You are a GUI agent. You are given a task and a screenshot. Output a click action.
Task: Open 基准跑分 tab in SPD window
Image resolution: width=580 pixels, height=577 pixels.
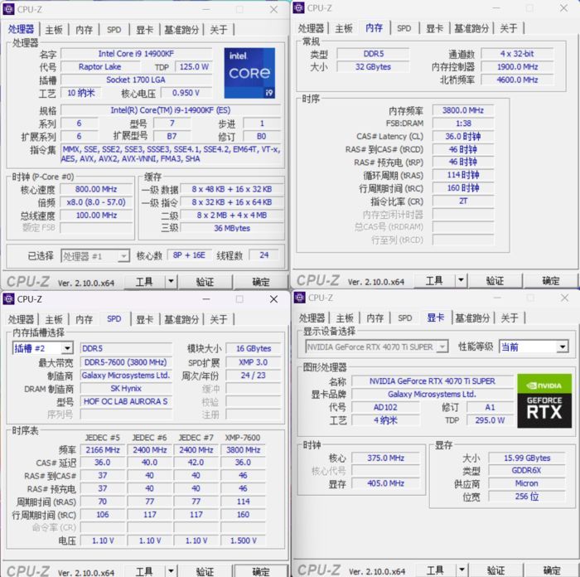(x=181, y=319)
